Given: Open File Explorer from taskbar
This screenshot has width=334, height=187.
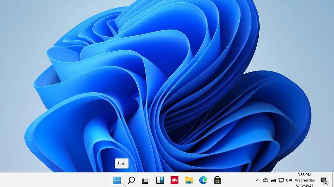Looking at the screenshot, I should coord(189,180).
